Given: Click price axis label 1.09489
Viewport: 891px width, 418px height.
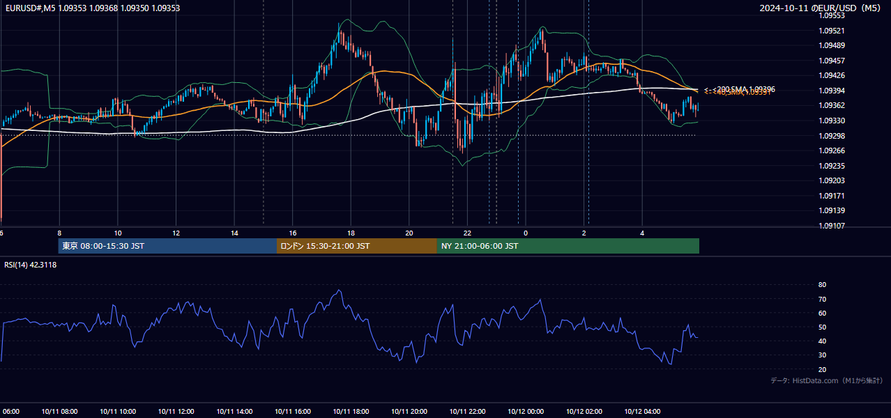Looking at the screenshot, I should coord(832,46).
